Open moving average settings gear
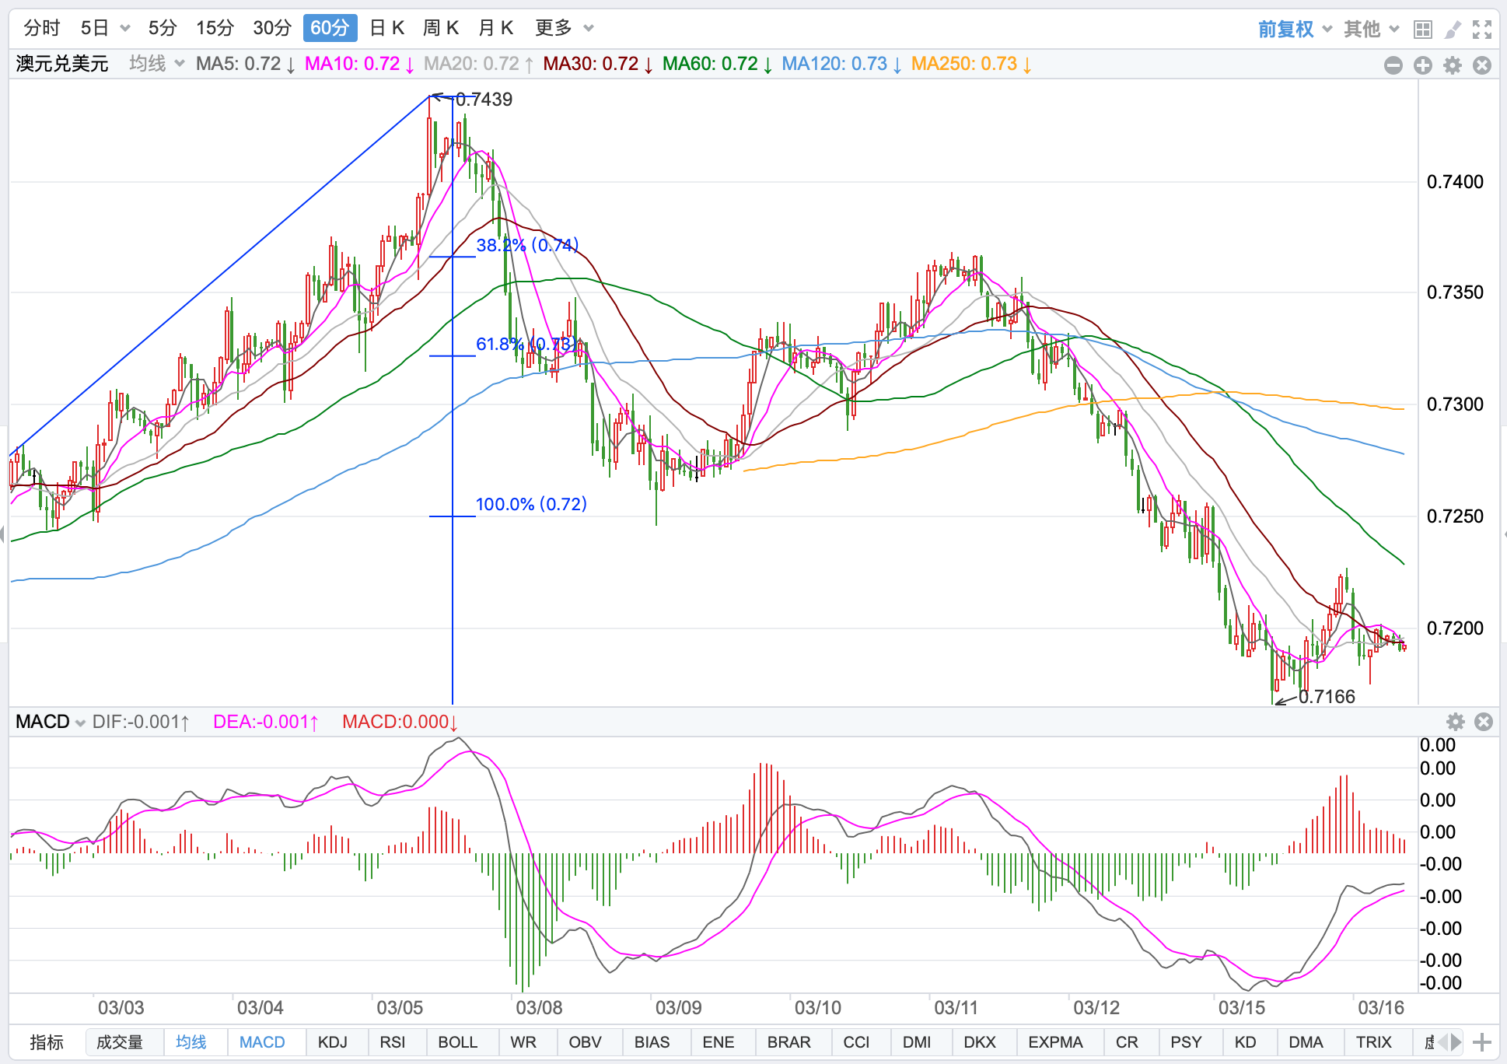Viewport: 1507px width, 1064px height. [x=1453, y=65]
